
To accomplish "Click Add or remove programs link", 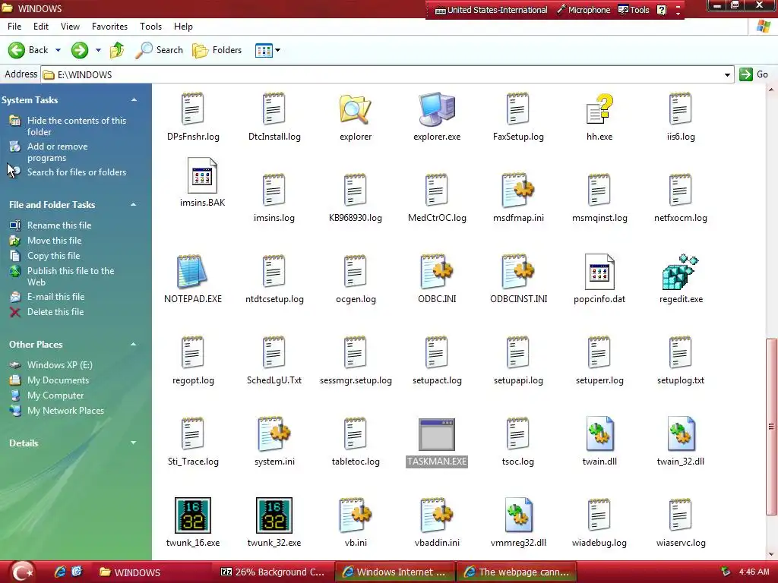I will coord(57,152).
